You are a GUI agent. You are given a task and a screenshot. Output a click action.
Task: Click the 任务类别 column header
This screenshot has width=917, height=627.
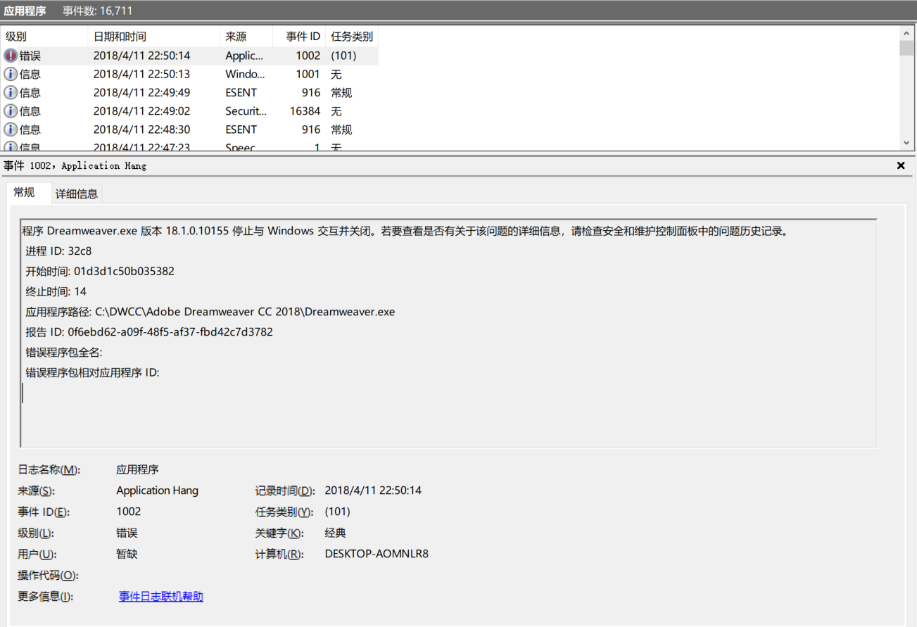coord(352,37)
